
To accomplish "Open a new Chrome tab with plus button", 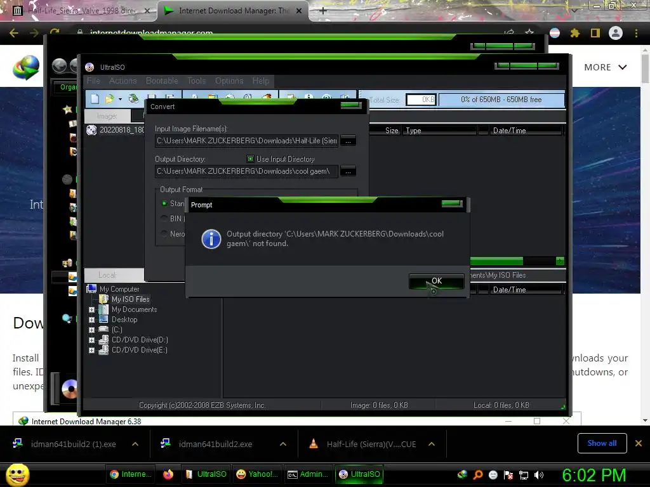I will 323,11.
